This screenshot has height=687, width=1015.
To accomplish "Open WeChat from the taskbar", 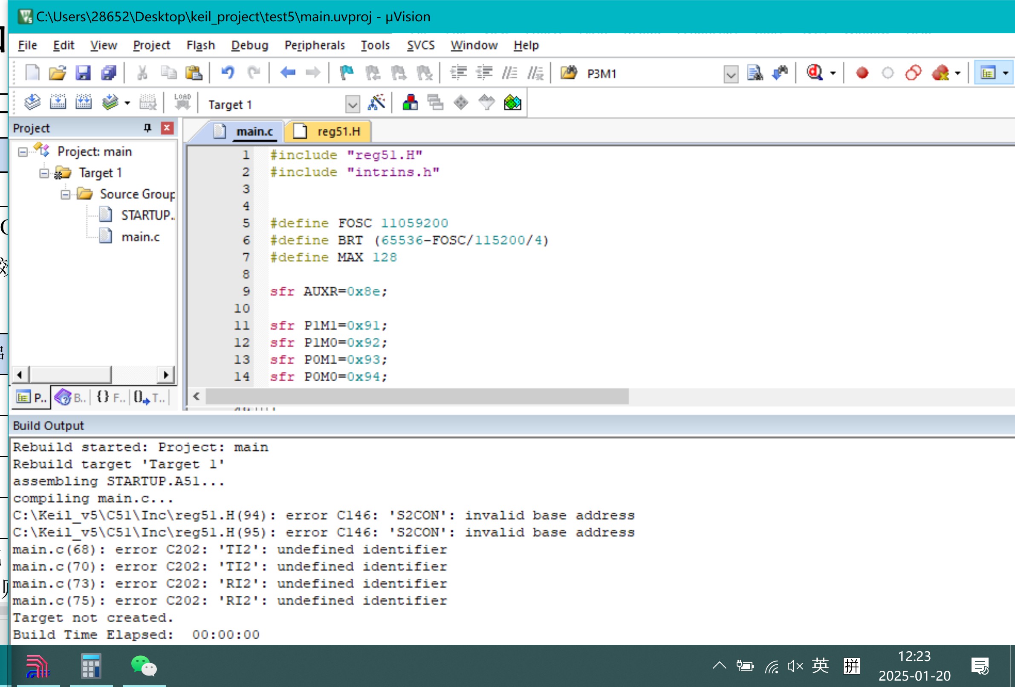I will coord(144,667).
